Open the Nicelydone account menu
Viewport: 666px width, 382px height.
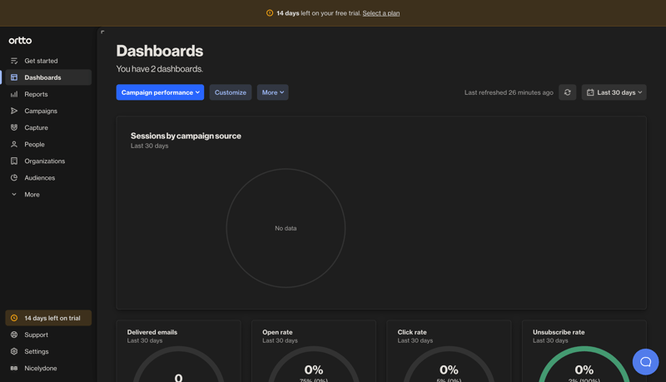tap(40, 368)
